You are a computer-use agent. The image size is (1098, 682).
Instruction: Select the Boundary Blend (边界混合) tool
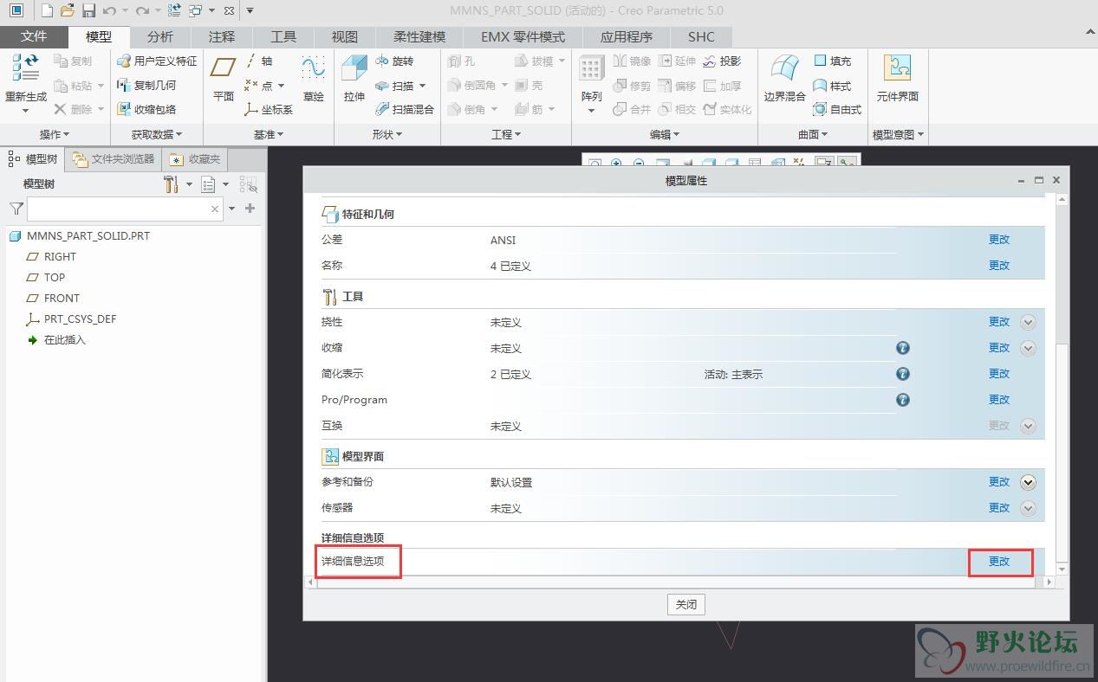pyautogui.click(x=785, y=80)
